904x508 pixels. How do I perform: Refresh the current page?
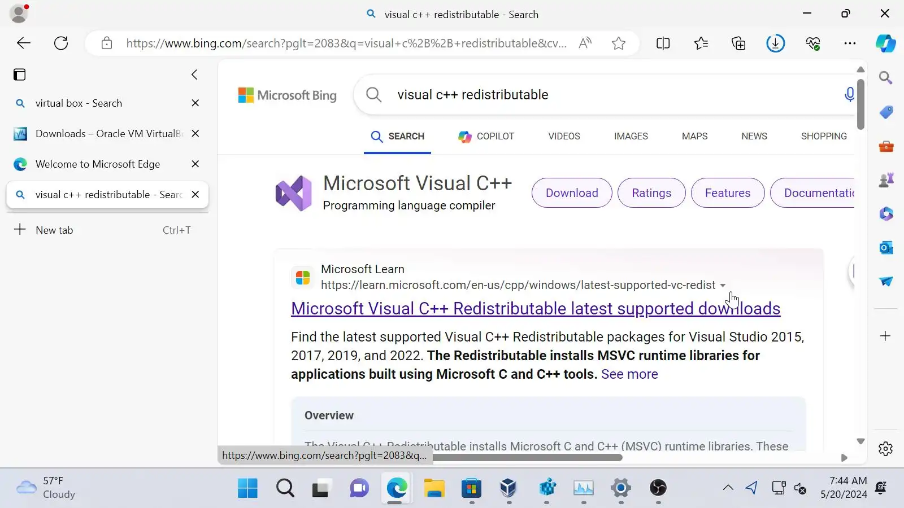(61, 43)
